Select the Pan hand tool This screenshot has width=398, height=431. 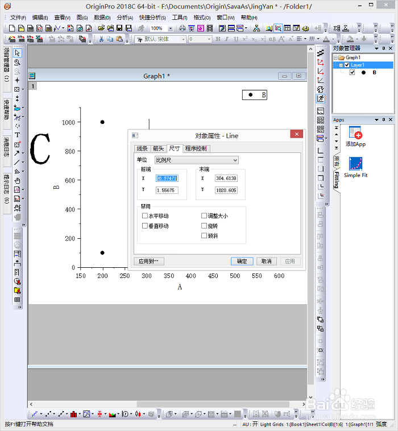(x=17, y=181)
